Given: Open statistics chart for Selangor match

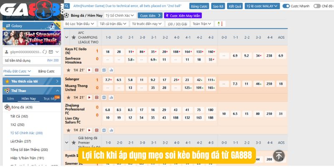Looking at the screenshot, I should click(111, 98).
